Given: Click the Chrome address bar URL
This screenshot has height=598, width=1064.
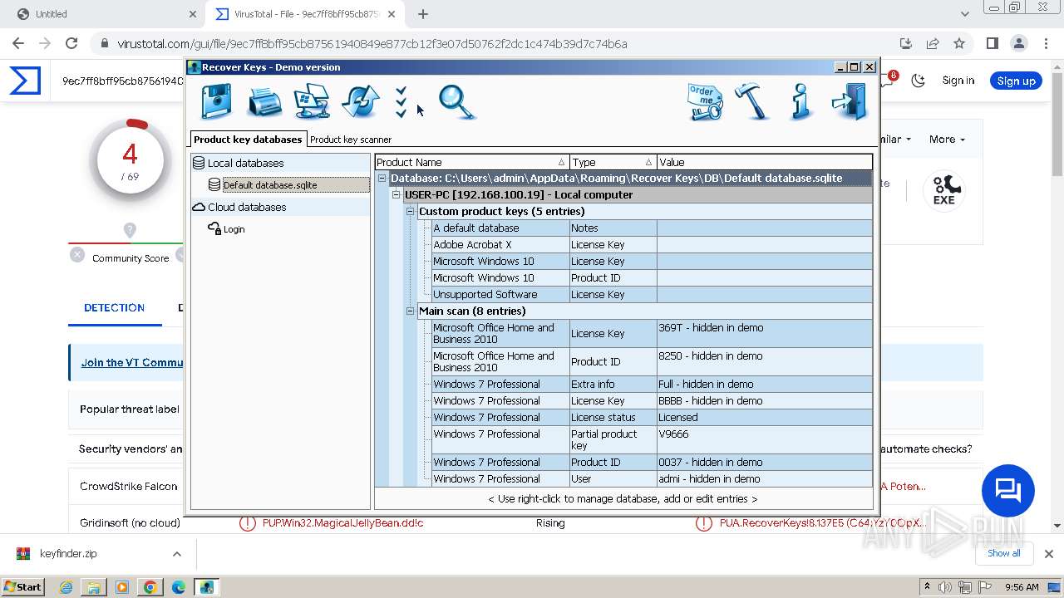Looking at the screenshot, I should (372, 44).
